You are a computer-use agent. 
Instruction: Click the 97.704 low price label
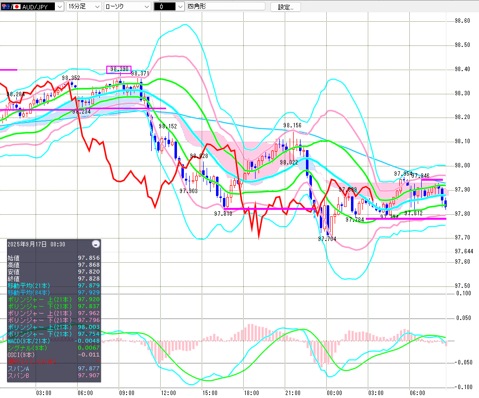click(x=327, y=239)
